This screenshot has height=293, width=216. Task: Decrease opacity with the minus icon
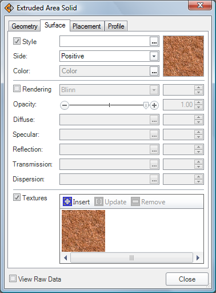[65, 105]
